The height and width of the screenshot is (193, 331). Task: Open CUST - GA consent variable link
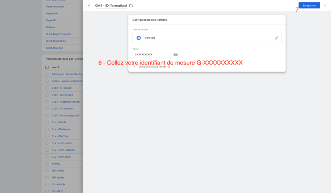[x=62, y=109]
